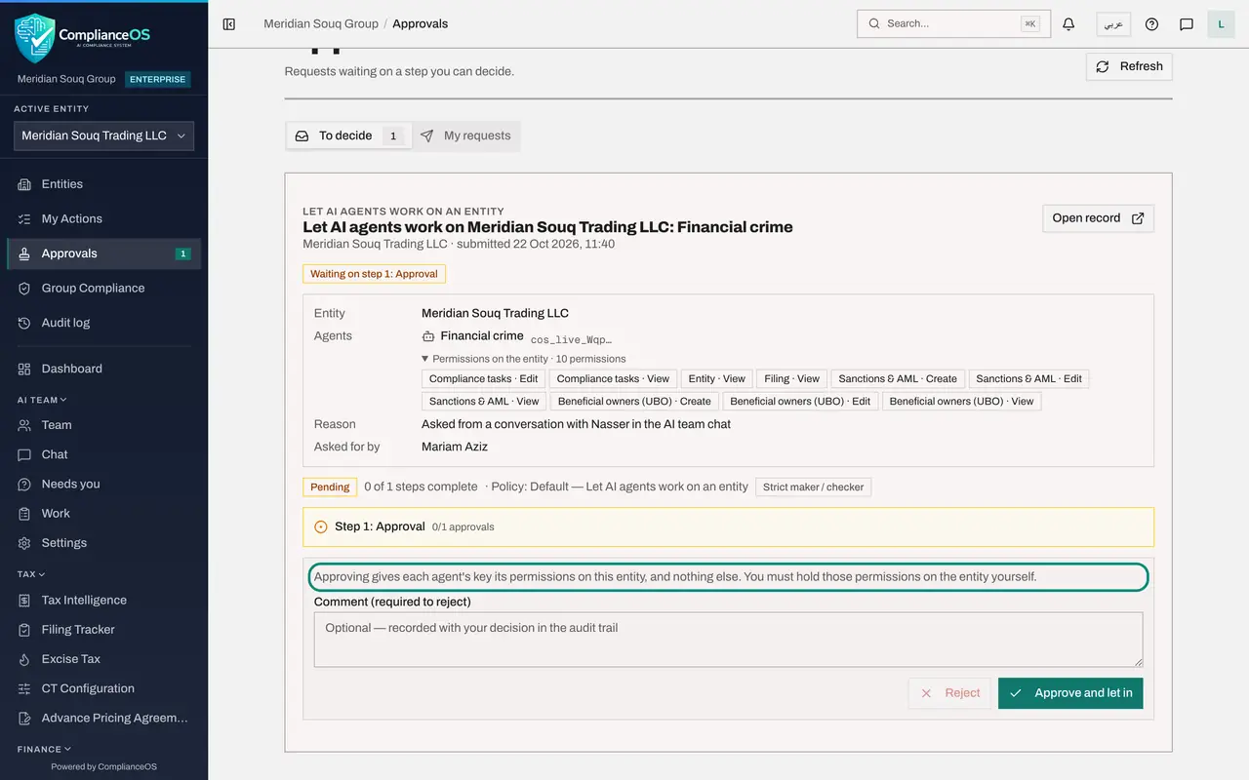Collapse the TAX section
Viewport: 1249px width, 780px height.
point(31,574)
